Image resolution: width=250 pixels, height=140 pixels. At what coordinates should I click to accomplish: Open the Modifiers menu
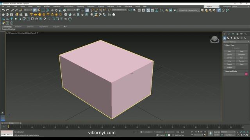pyautogui.click(x=47, y=7)
